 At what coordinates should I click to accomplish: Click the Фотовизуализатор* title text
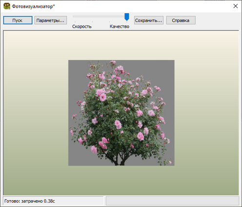[x=34, y=6]
